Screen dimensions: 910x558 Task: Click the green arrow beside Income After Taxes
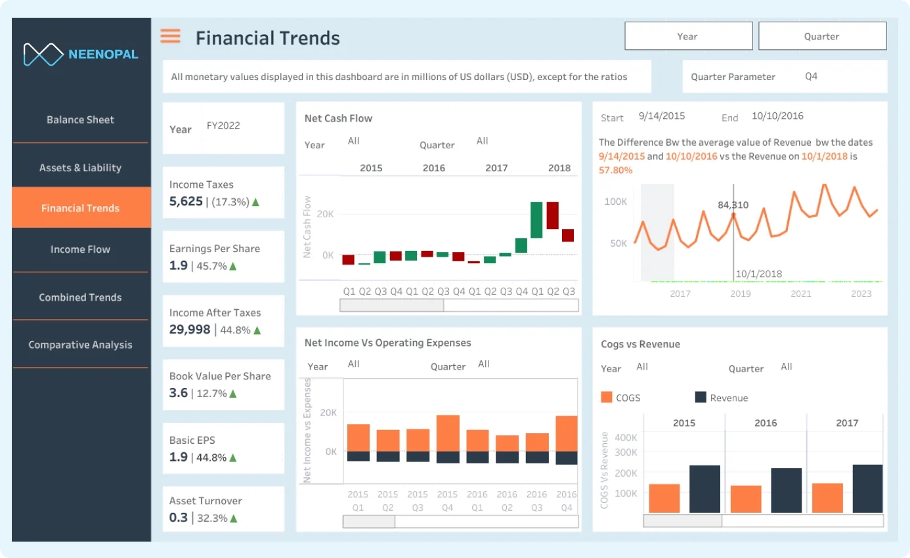pyautogui.click(x=257, y=330)
